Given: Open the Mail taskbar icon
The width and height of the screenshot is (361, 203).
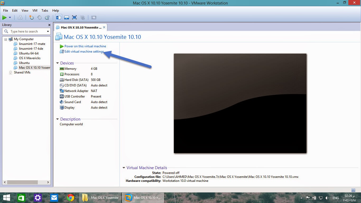Looking at the screenshot, I should coord(54,198).
